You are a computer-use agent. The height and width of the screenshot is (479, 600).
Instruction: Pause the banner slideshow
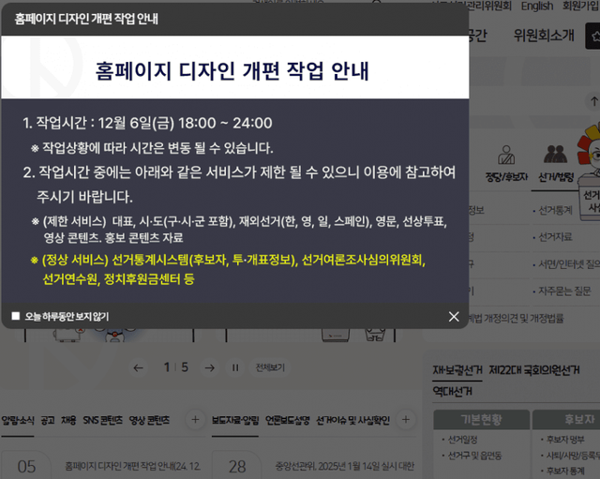tap(235, 367)
